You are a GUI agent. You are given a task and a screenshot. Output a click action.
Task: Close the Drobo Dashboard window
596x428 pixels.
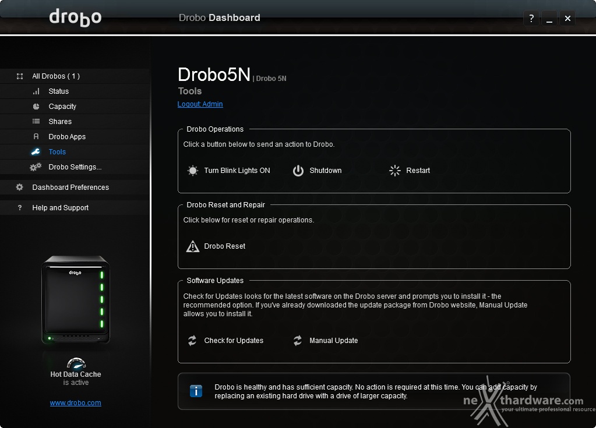click(567, 18)
